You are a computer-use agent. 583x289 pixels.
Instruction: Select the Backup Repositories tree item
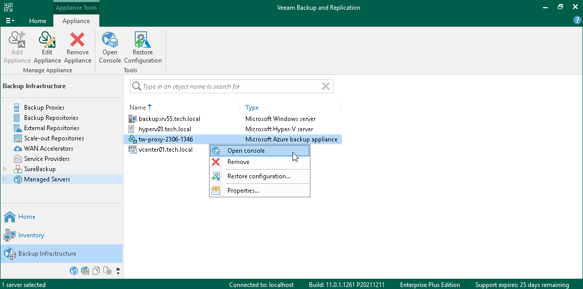[x=51, y=118]
